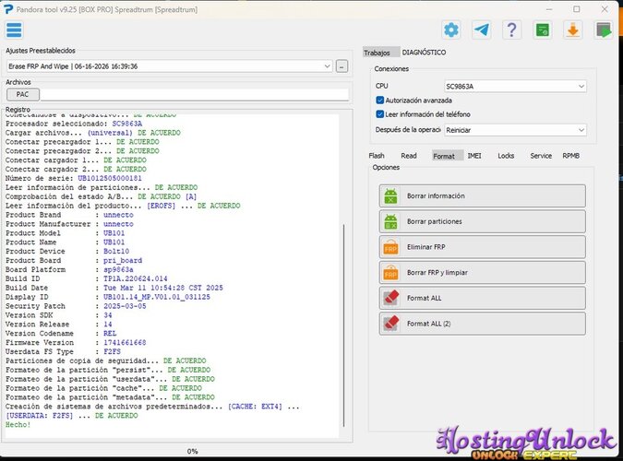Expand the Ajustes Preestablecidos preset dropdown
623x461 pixels.
click(x=170, y=66)
